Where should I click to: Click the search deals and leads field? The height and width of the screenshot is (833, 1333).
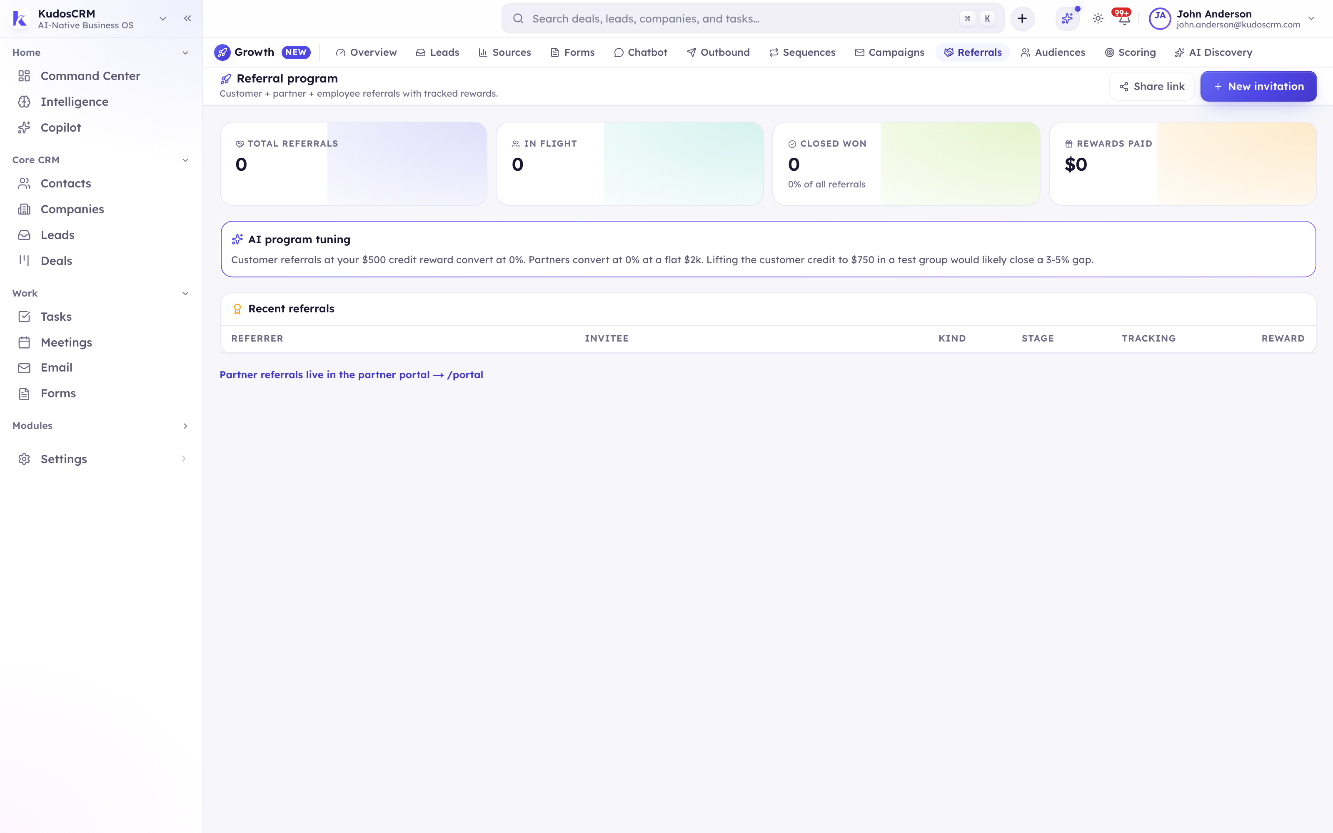752,19
